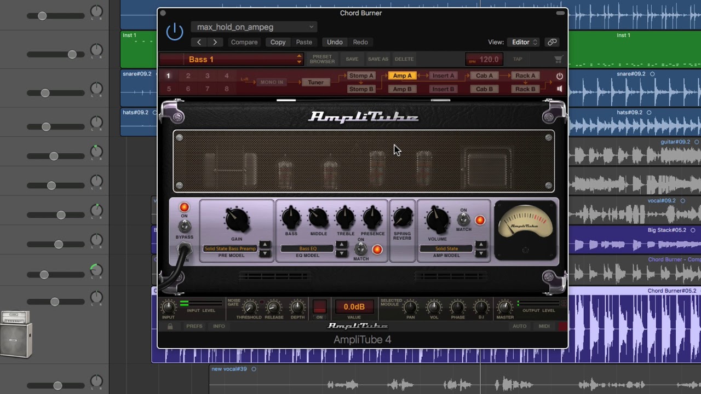Viewport: 701px width, 394px height.
Task: Open the View Editor dropdown
Action: coord(524,42)
